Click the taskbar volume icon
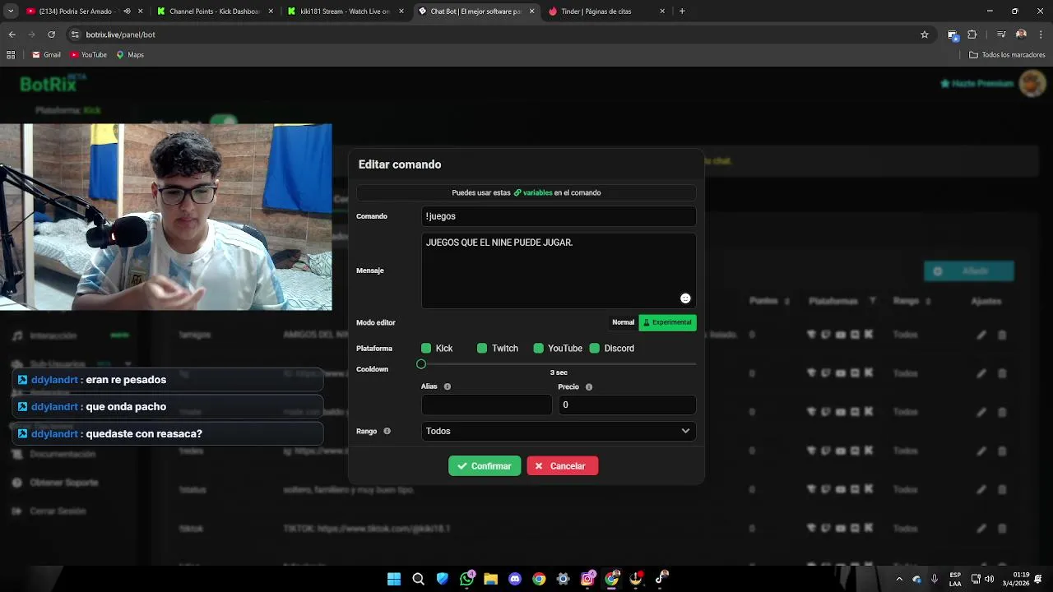Viewport: 1053px width, 592px height. [990, 579]
